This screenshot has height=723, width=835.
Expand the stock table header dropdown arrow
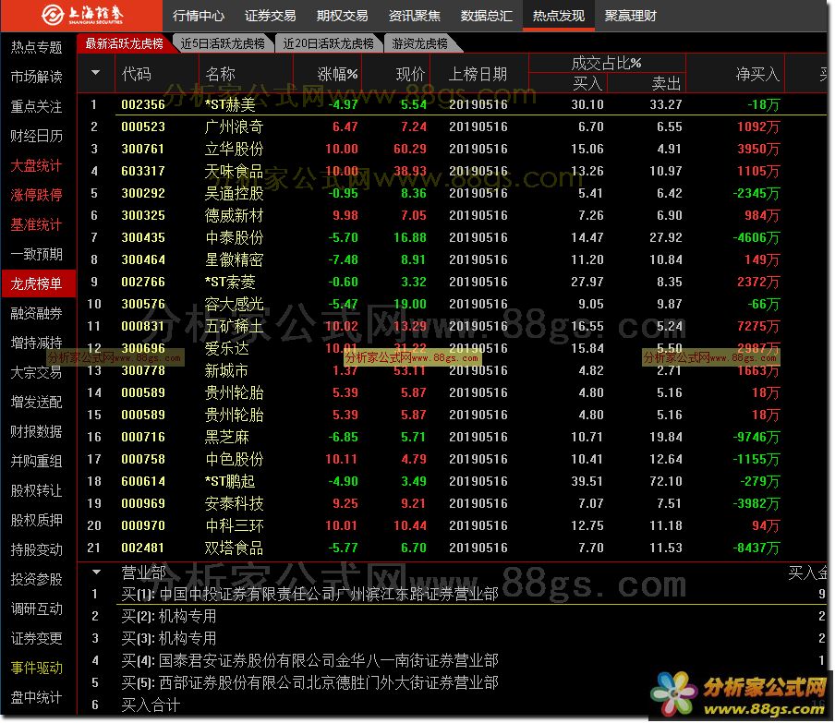pyautogui.click(x=95, y=72)
